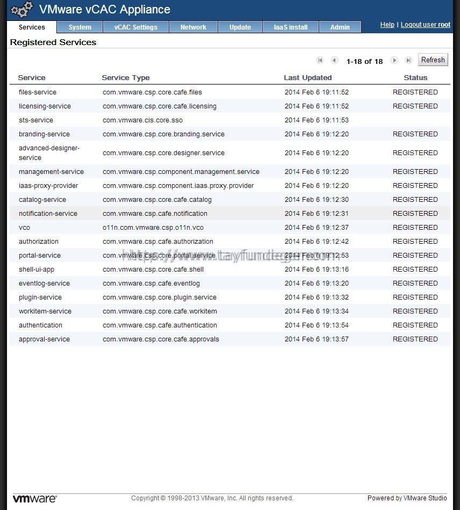This screenshot has width=460, height=510.
Task: Click the Last Updated column header
Action: pos(307,78)
